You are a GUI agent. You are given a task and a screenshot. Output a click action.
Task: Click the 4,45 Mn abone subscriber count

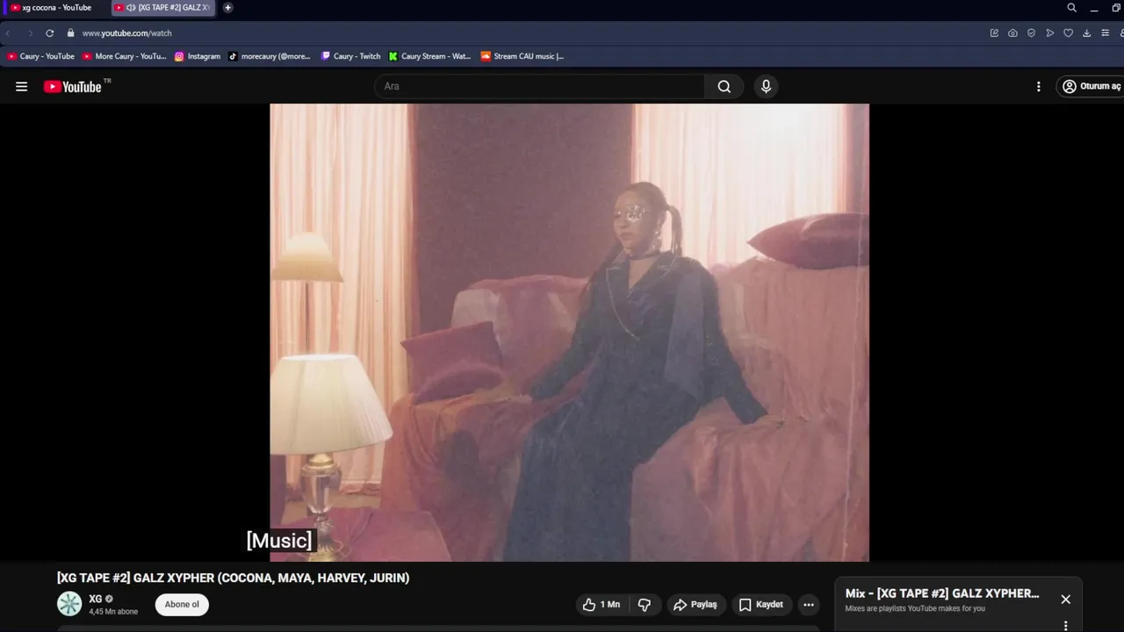click(x=113, y=612)
